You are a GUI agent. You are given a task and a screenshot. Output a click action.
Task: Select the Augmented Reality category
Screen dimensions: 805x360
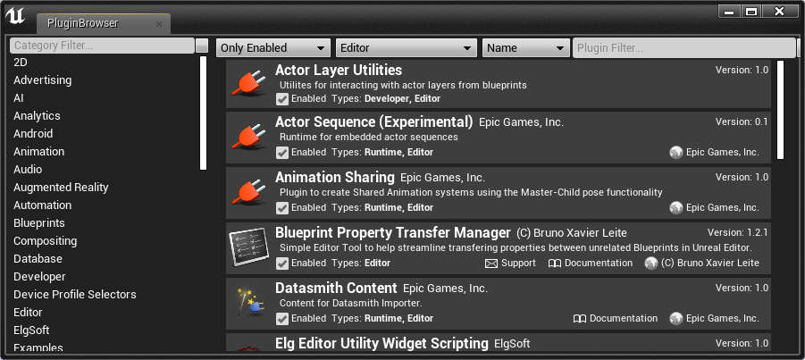coord(61,188)
